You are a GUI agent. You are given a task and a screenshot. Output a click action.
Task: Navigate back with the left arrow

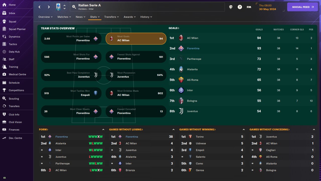click(39, 7)
